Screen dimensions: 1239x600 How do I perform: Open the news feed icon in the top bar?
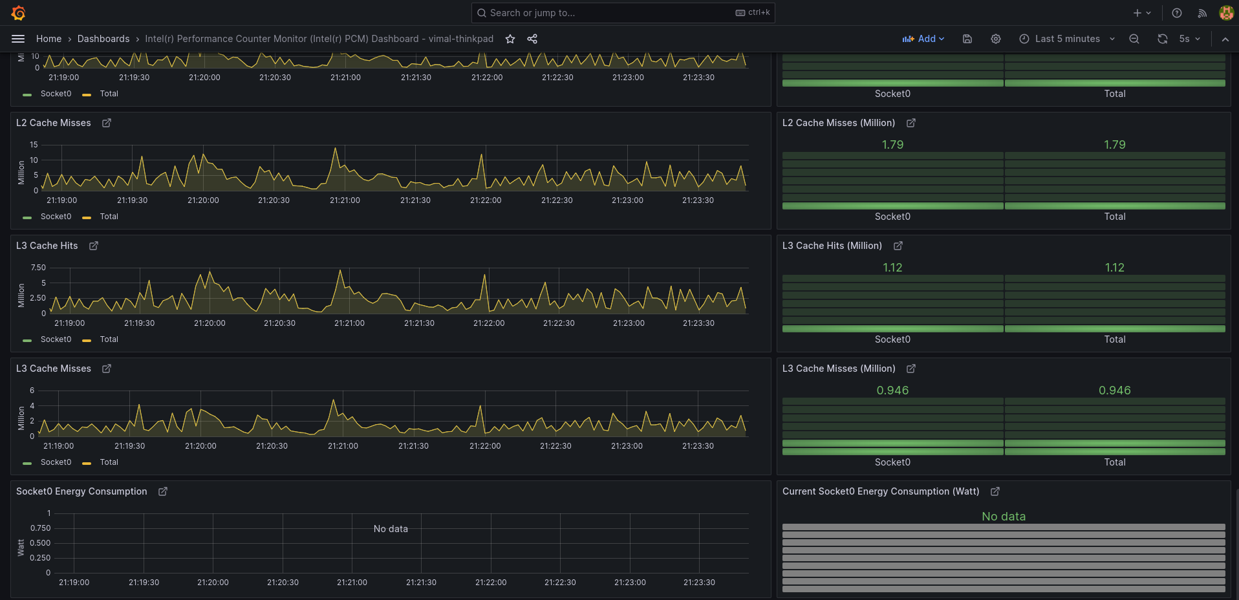(x=1201, y=13)
